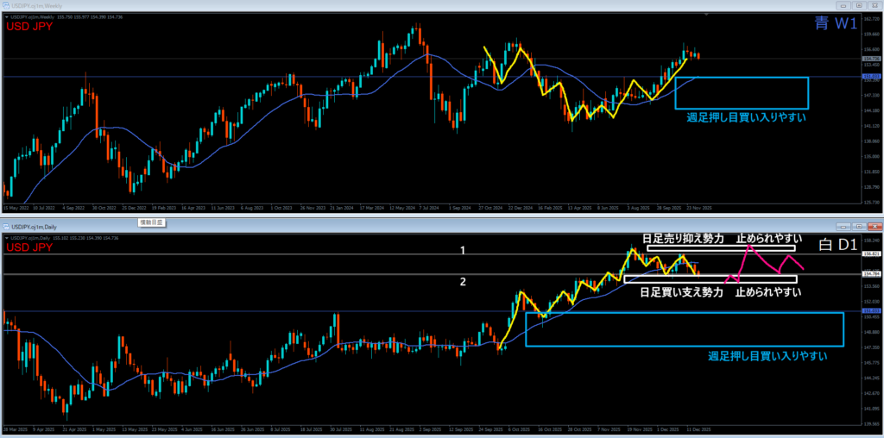884x438 pixels.
Task: Click the 158.240 price on the Daily scale
Action: (x=871, y=241)
